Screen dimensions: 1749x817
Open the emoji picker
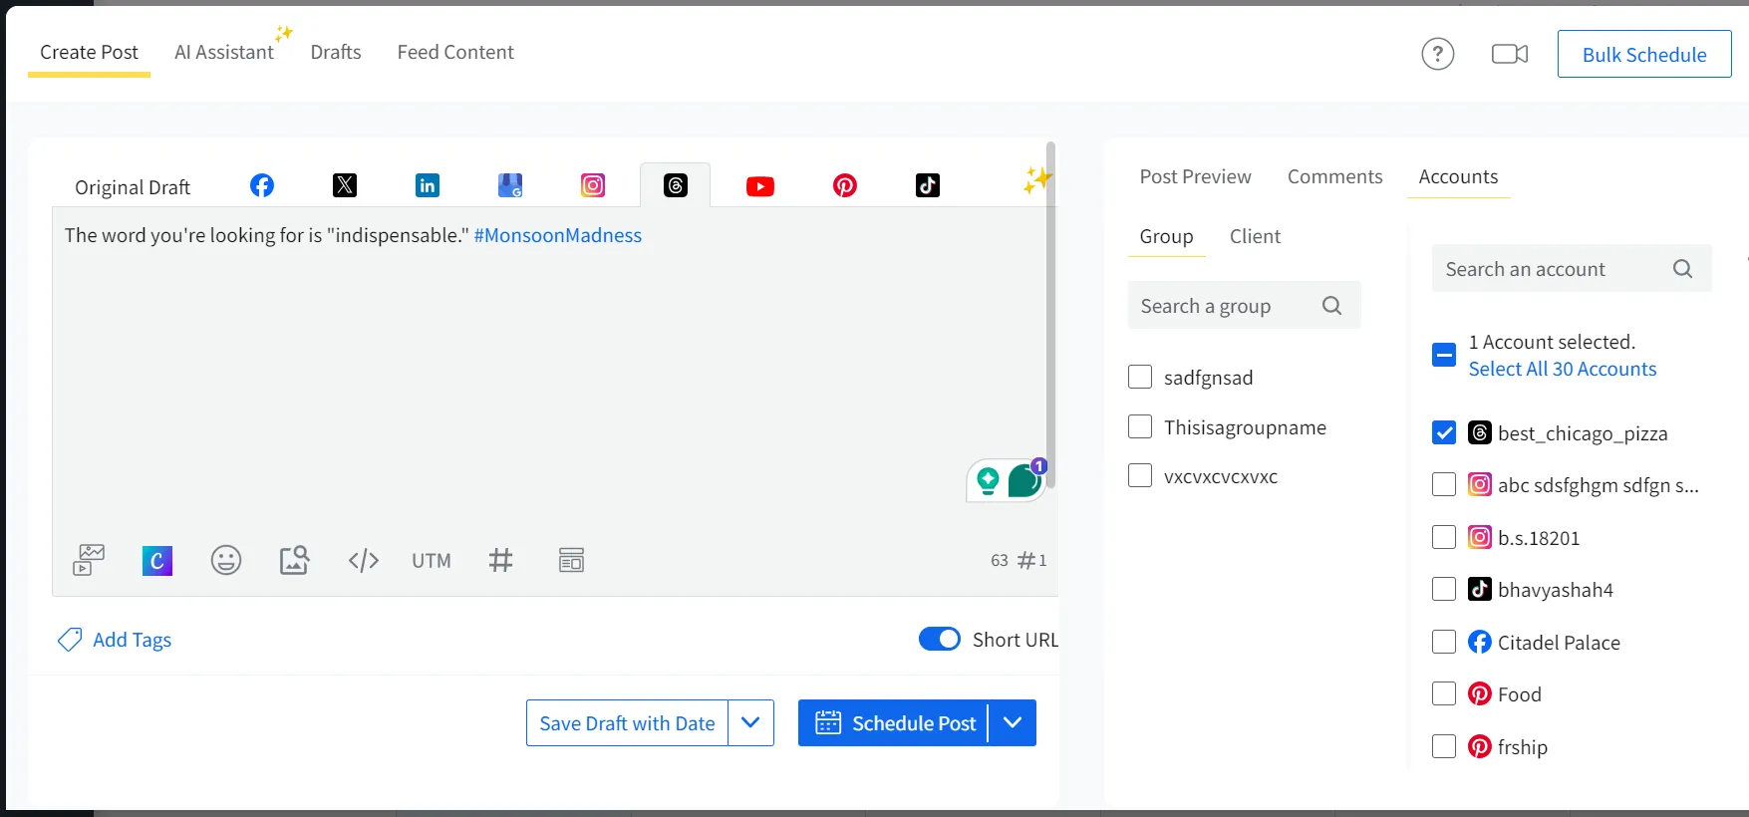point(226,560)
